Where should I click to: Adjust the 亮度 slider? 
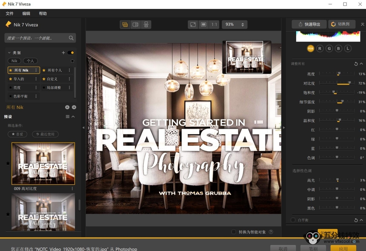click(x=337, y=74)
